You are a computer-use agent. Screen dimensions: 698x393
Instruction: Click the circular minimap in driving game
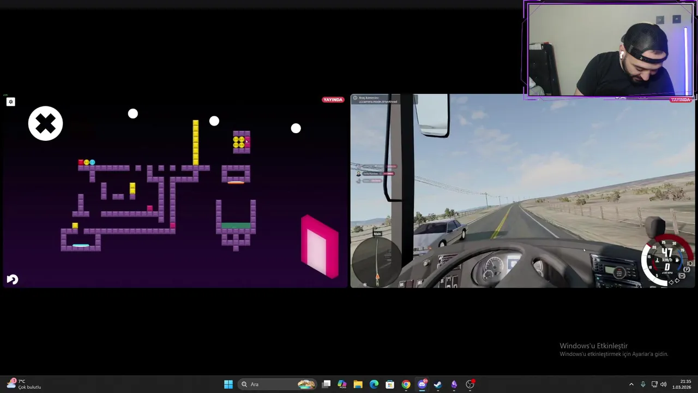(x=377, y=261)
